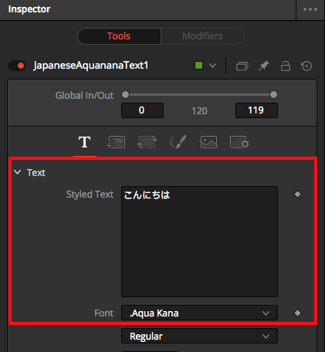Switch to the Modifiers tab

202,36
